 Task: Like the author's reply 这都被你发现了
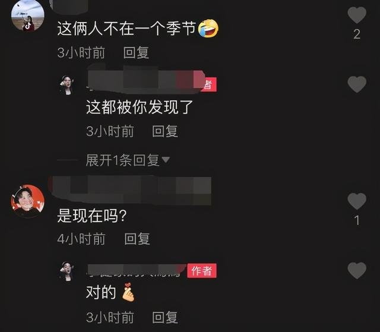(357, 84)
